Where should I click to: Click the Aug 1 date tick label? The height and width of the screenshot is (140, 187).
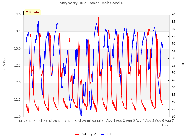pos(111,120)
